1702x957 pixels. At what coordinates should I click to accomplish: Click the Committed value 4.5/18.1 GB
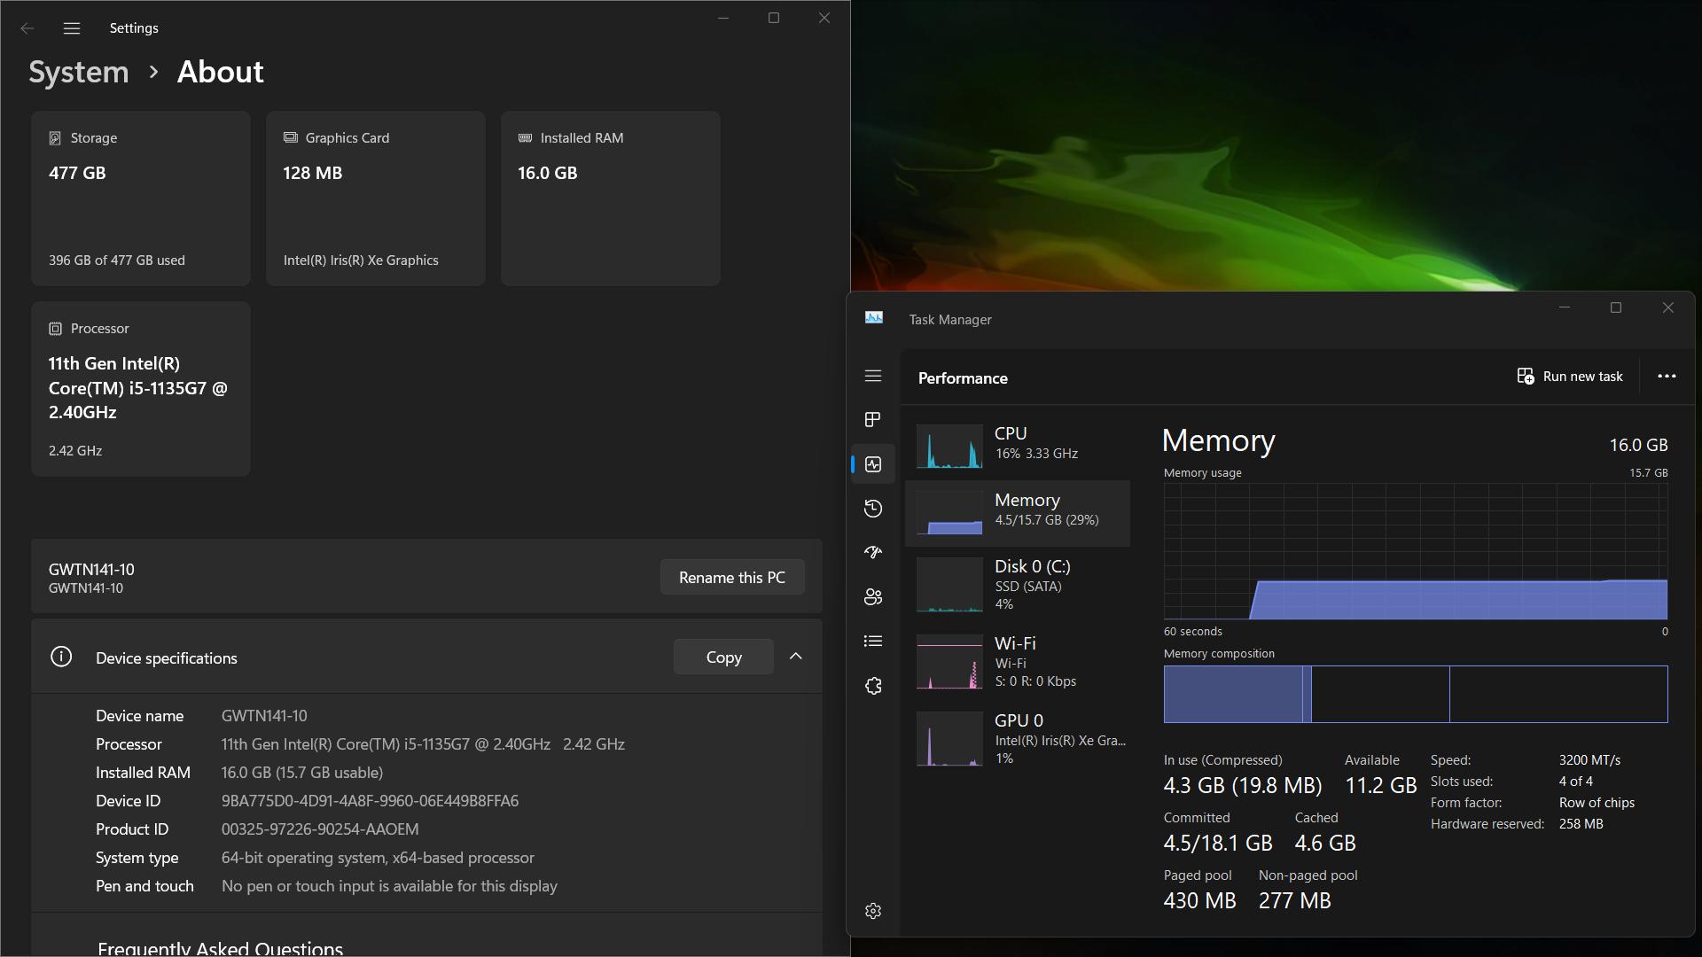[x=1218, y=844]
